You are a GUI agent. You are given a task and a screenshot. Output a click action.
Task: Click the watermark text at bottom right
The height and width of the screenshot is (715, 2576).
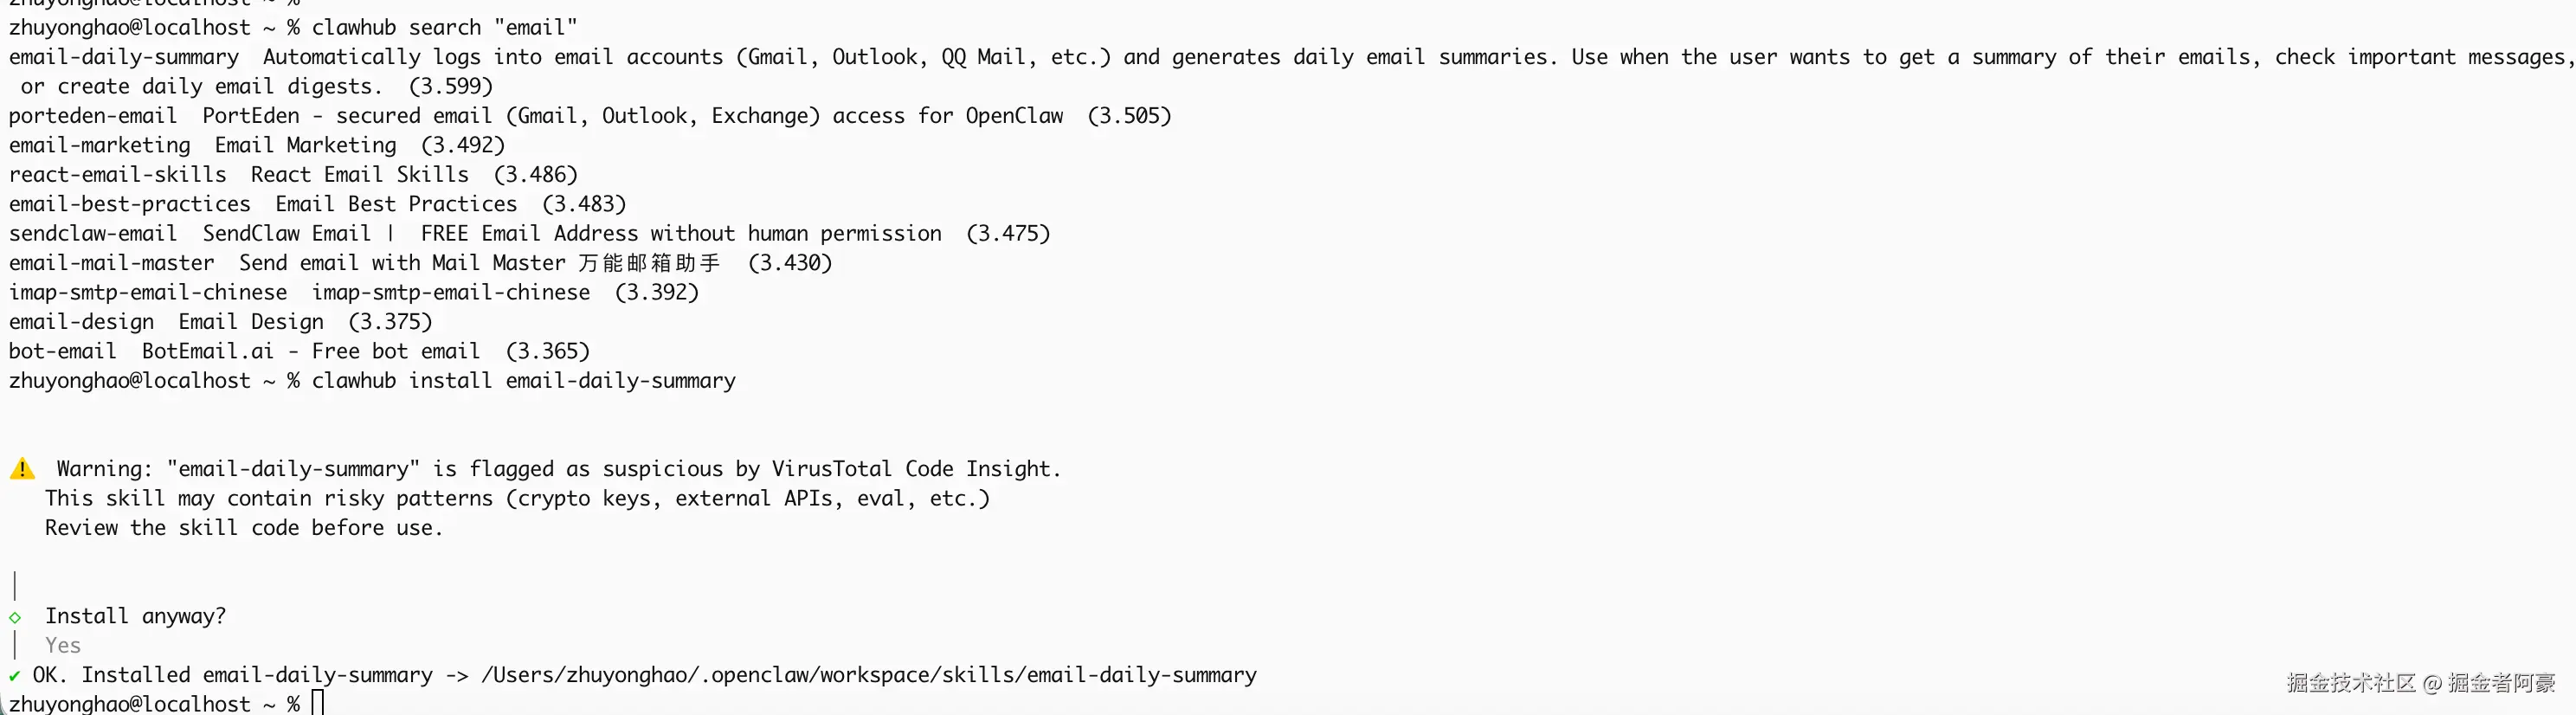(x=2420, y=682)
